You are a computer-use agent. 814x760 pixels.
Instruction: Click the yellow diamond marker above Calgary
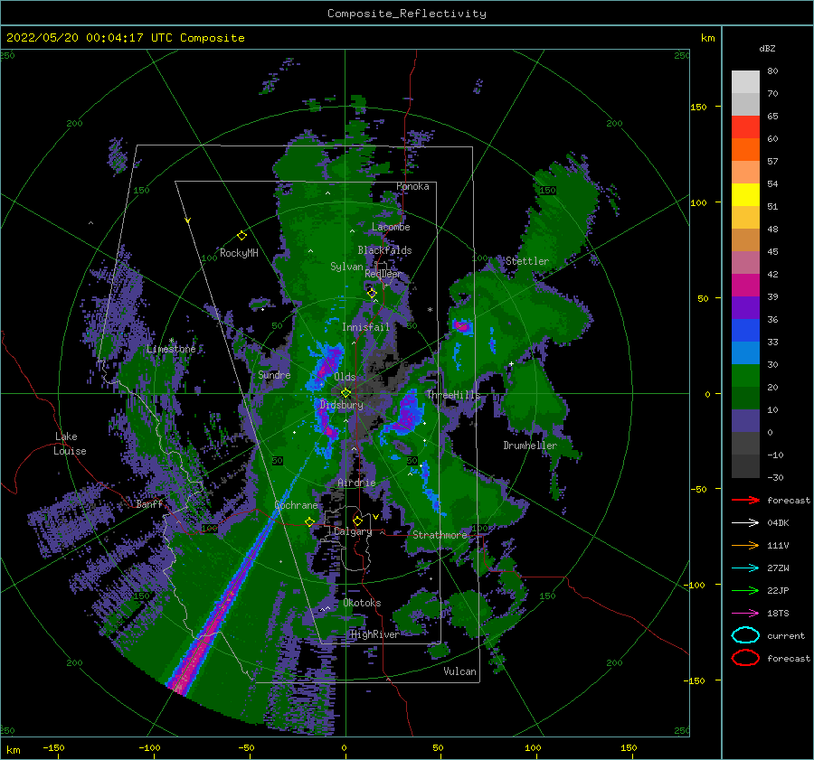coord(357,521)
